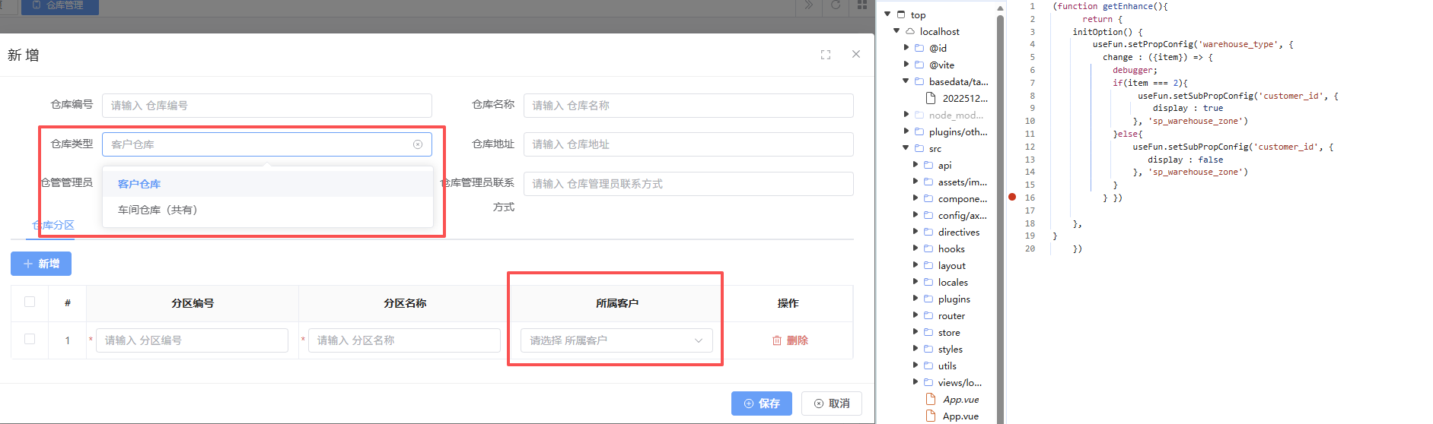Click the red breakpoint marker on line 16
This screenshot has height=424, width=1433.
[1012, 197]
